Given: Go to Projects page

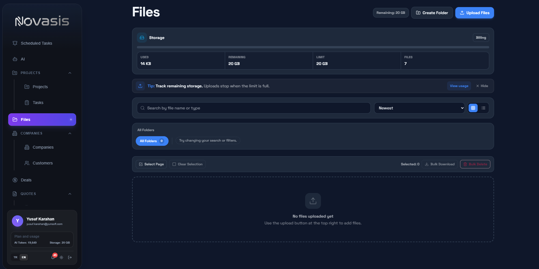Looking at the screenshot, I should (48, 87).
